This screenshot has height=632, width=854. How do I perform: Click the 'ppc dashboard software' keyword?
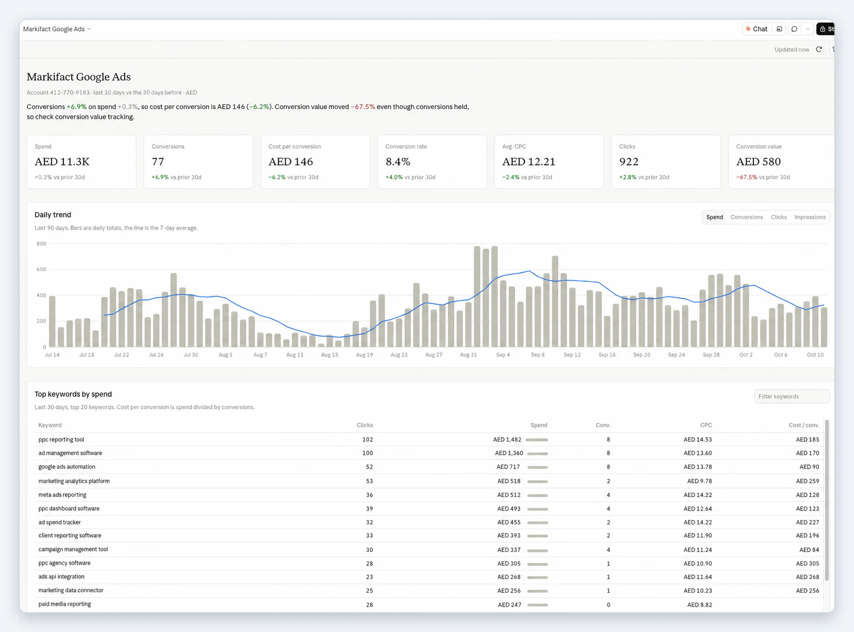[69, 508]
